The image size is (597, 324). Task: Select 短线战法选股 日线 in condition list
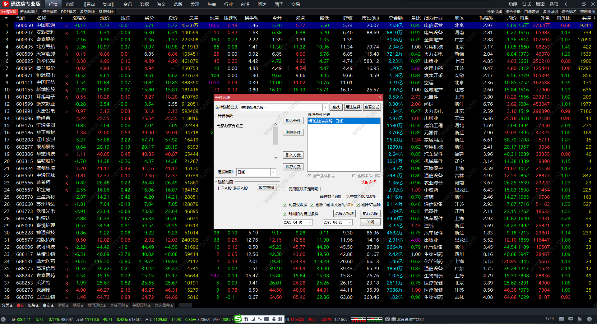pos(343,121)
